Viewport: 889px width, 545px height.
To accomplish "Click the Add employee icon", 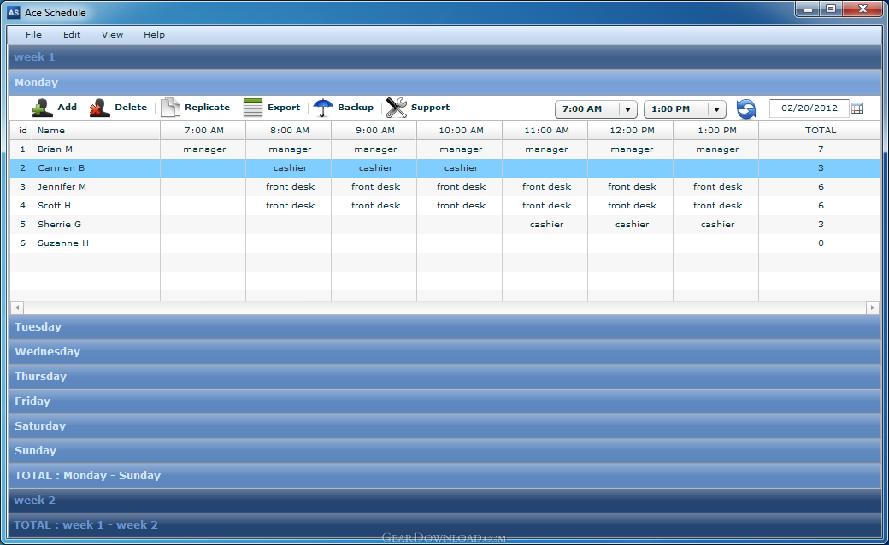I will coord(43,107).
